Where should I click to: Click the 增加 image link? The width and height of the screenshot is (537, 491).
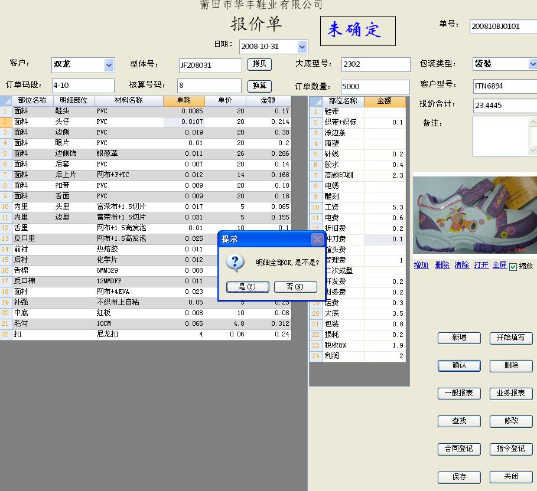pos(421,266)
